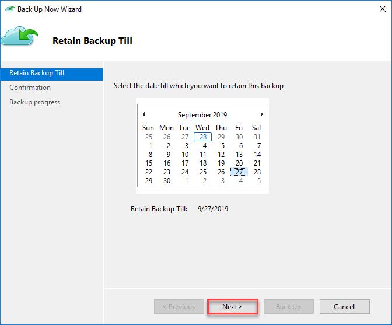Select September 30 on the calendar

pyautogui.click(x=167, y=181)
